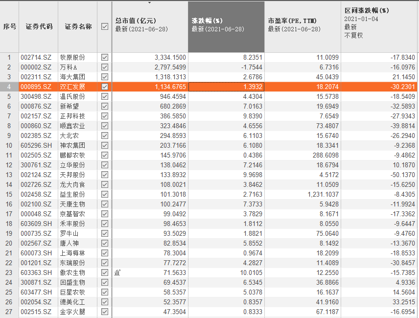Click interval change value -50.1370
Viewport: 419px width, 318px height.
(403, 175)
